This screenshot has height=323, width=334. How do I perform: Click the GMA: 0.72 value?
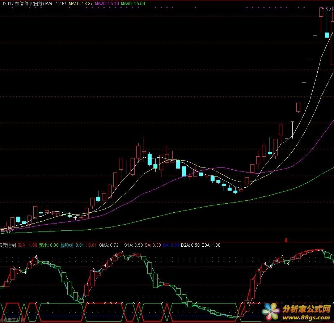[109, 245]
